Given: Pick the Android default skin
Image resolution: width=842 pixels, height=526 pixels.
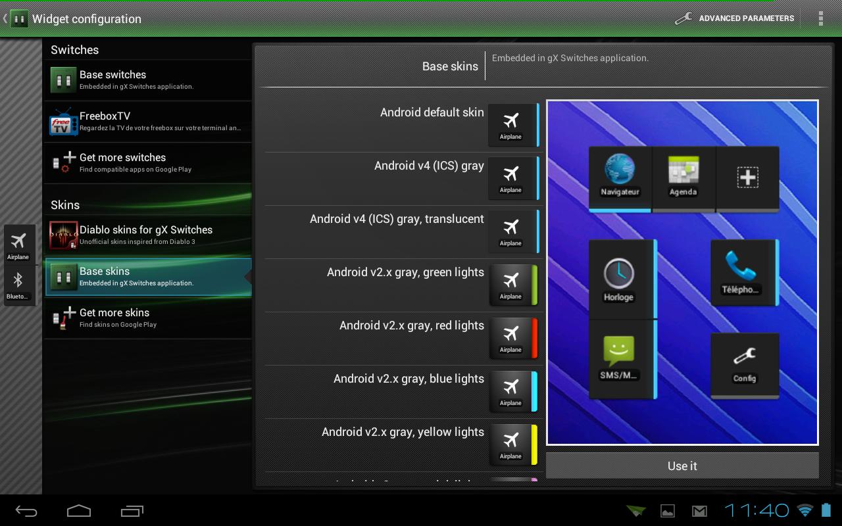Looking at the screenshot, I should 403,125.
